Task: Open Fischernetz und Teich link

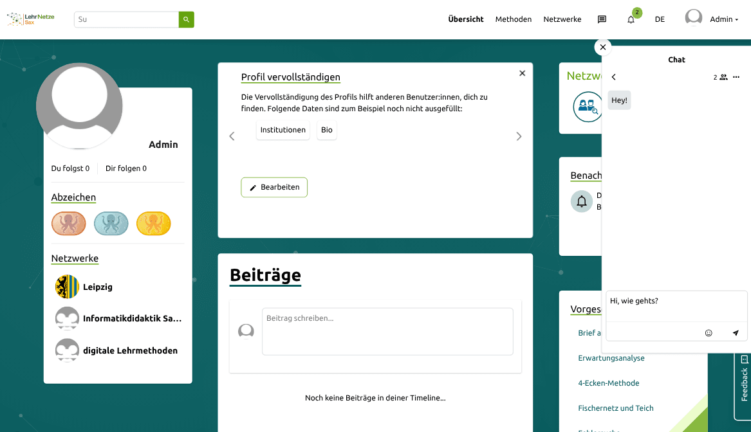Action: (615, 408)
